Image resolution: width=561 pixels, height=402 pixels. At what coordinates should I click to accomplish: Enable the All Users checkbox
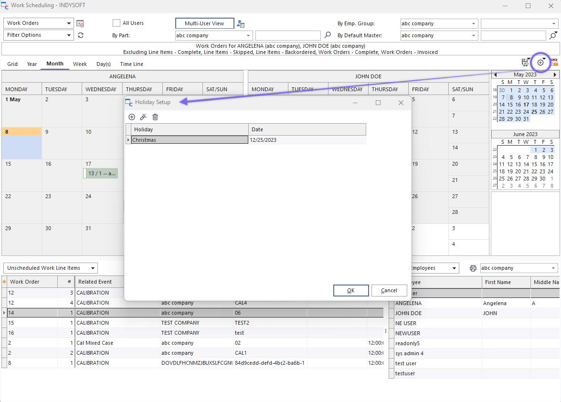pos(116,23)
